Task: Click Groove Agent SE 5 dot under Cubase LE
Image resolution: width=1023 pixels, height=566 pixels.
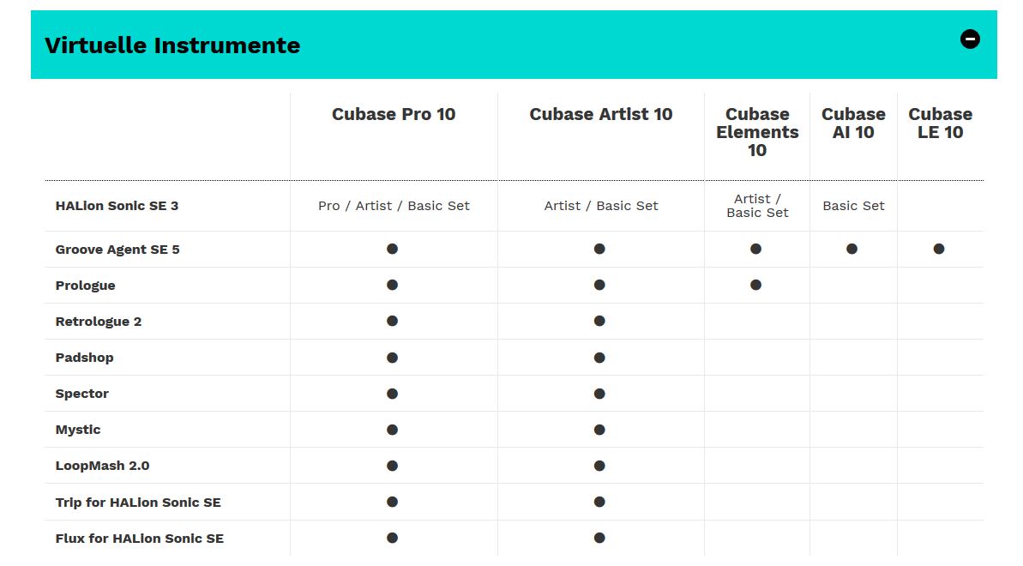Action: (938, 249)
